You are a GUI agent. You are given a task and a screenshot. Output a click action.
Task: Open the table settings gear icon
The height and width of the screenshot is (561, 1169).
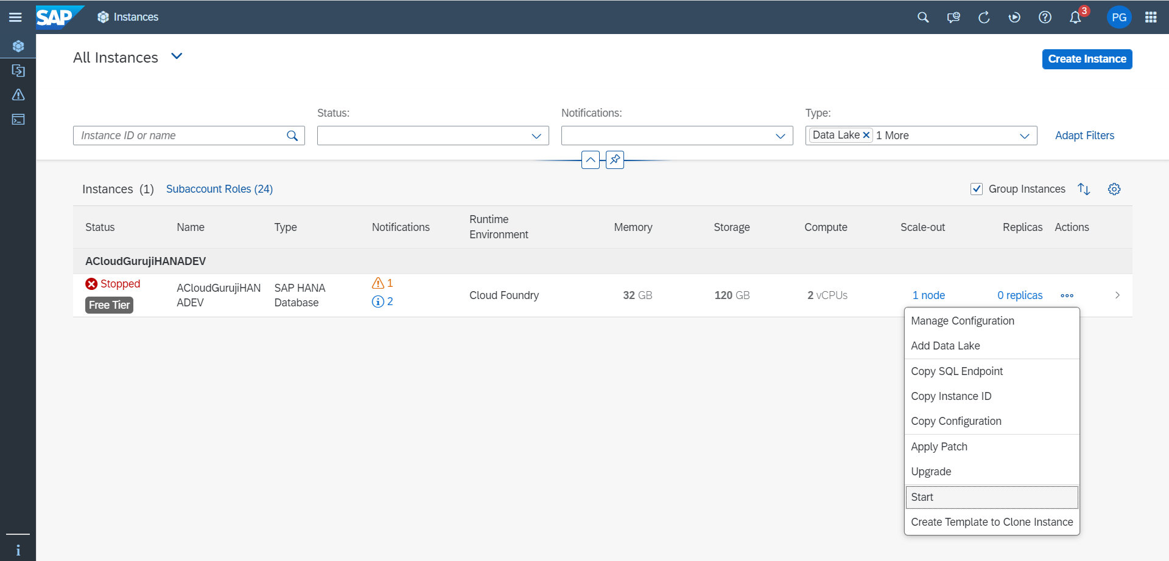point(1114,189)
